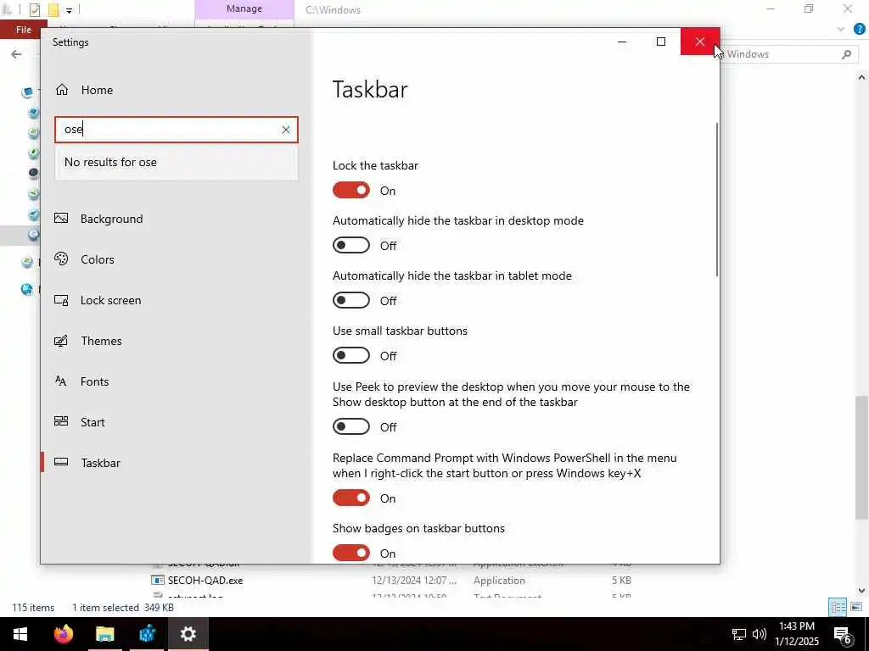Click back arrow in File Explorer

[x=17, y=54]
